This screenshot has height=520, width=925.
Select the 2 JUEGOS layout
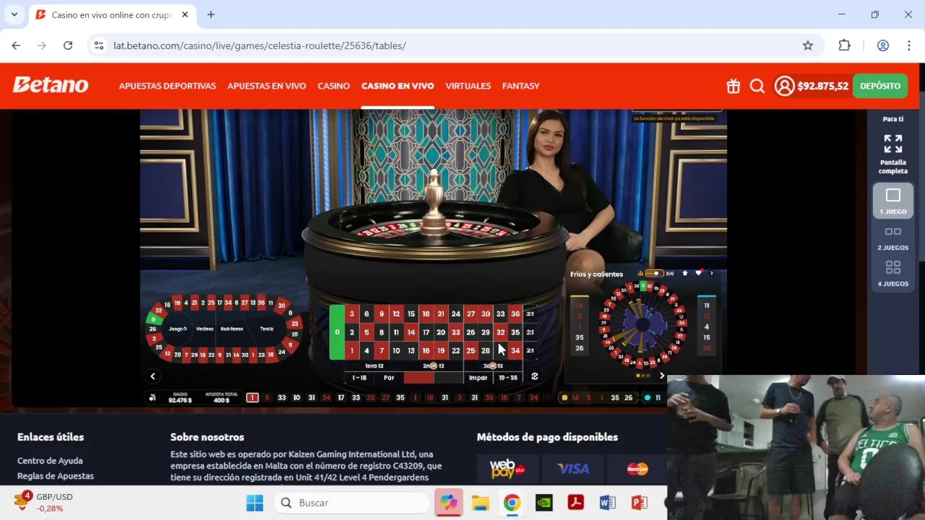pyautogui.click(x=893, y=238)
